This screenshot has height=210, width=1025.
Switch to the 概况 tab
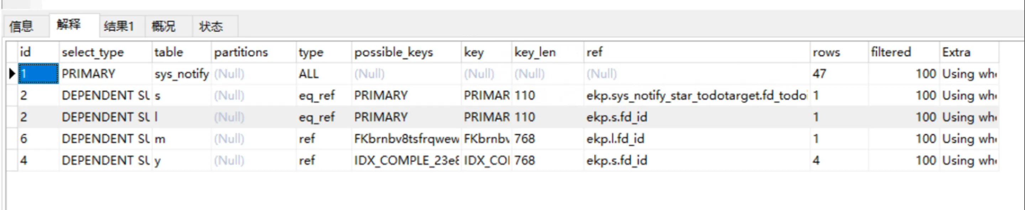(164, 27)
